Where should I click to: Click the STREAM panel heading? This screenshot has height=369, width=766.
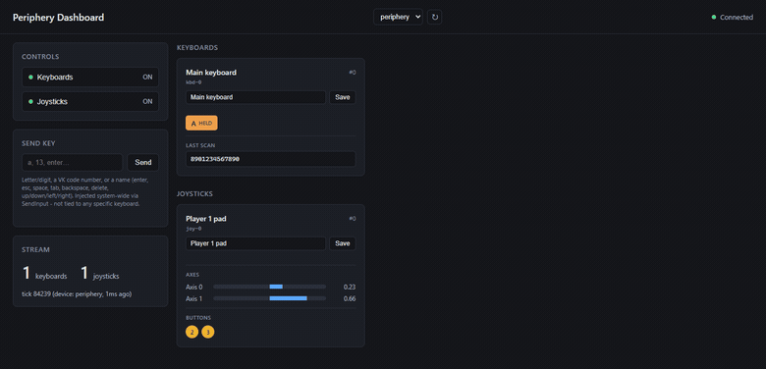(x=35, y=250)
